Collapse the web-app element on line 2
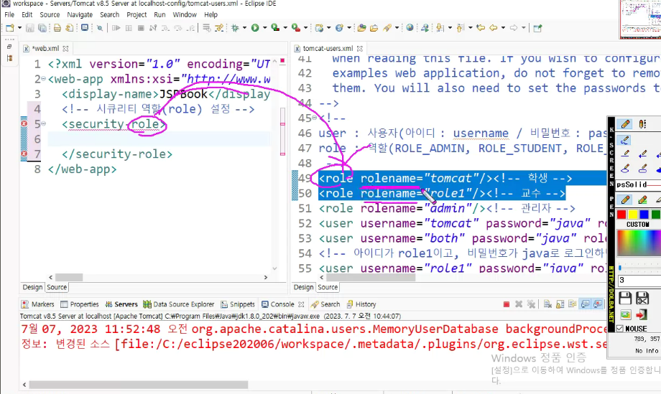This screenshot has height=394, width=661. point(43,79)
